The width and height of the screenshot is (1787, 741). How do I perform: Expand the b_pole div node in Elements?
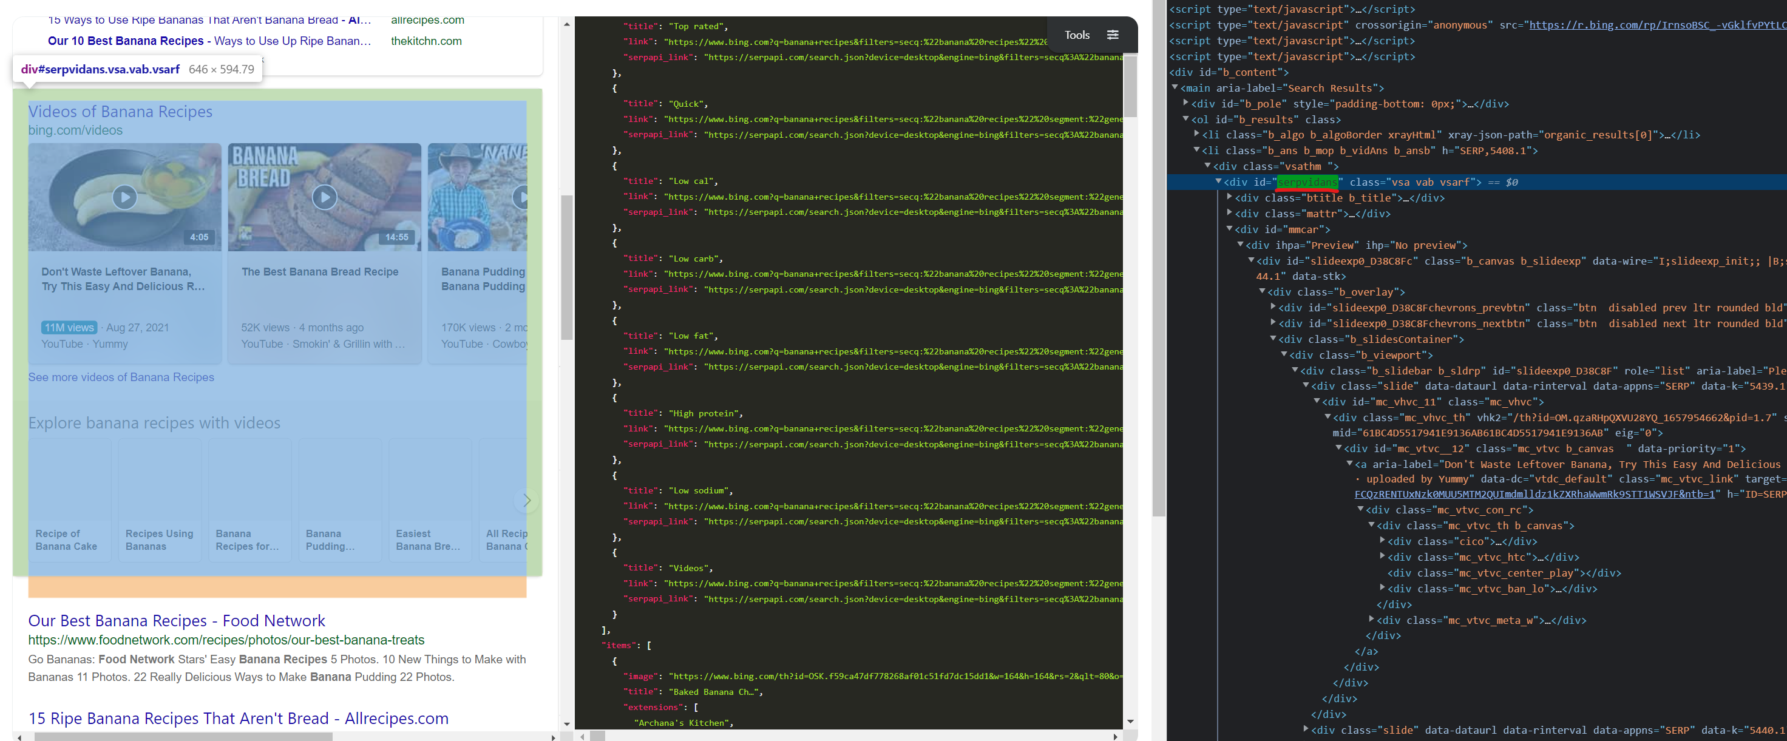click(1185, 103)
